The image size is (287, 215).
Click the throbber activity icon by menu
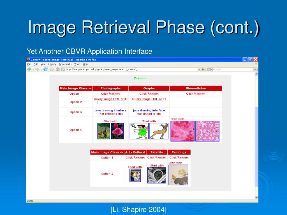(256, 64)
